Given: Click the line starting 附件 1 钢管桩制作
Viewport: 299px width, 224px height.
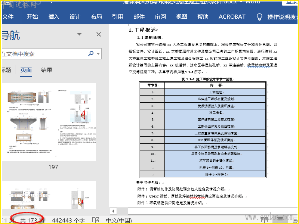Looking at the screenshot, I should coord(182,189).
